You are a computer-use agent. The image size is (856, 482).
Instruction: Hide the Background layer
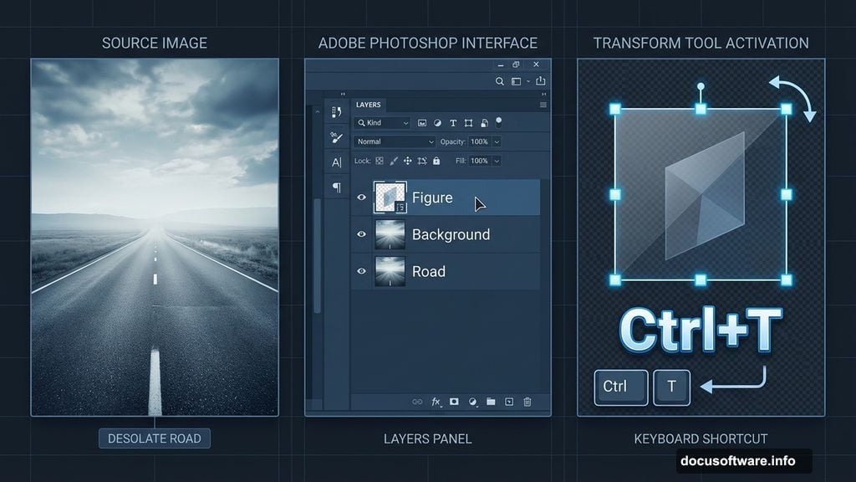pyautogui.click(x=361, y=235)
